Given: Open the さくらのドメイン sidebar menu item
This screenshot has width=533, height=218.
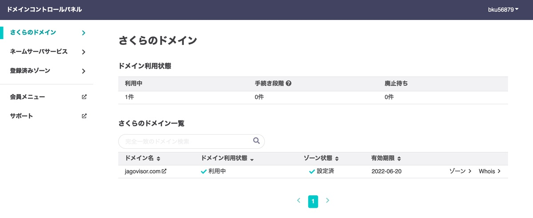Looking at the screenshot, I should pos(47,32).
